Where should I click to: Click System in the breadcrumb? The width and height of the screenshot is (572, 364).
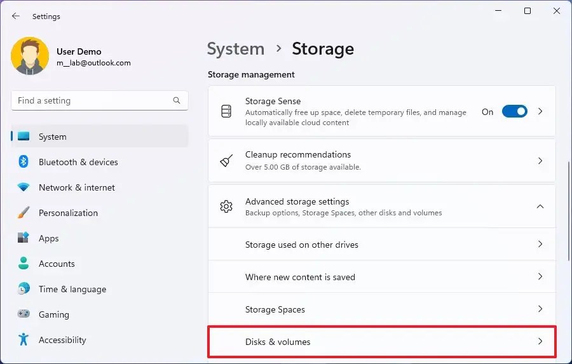click(236, 49)
